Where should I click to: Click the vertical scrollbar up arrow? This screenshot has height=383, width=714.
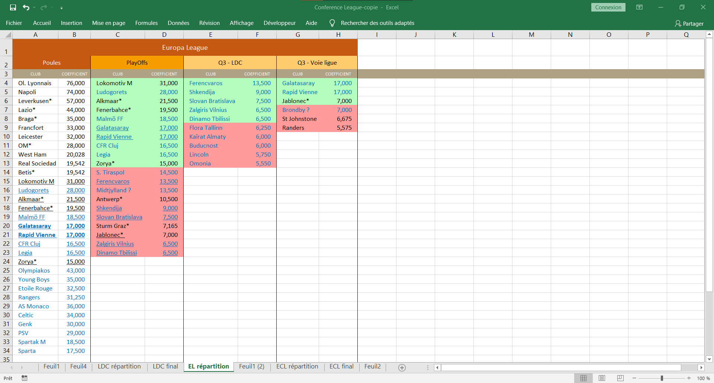coord(709,35)
